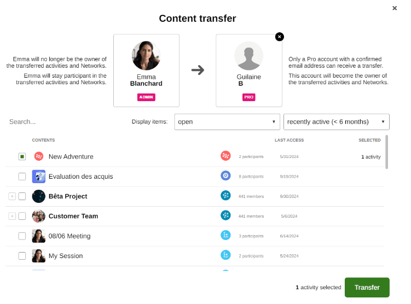This screenshot has width=411, height=304.
Task: Click the activity type icon for 08/06 Meeting
Action: (x=225, y=236)
